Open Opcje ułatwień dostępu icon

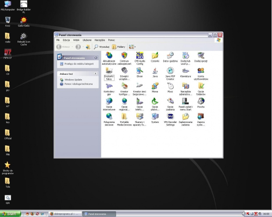point(155,104)
